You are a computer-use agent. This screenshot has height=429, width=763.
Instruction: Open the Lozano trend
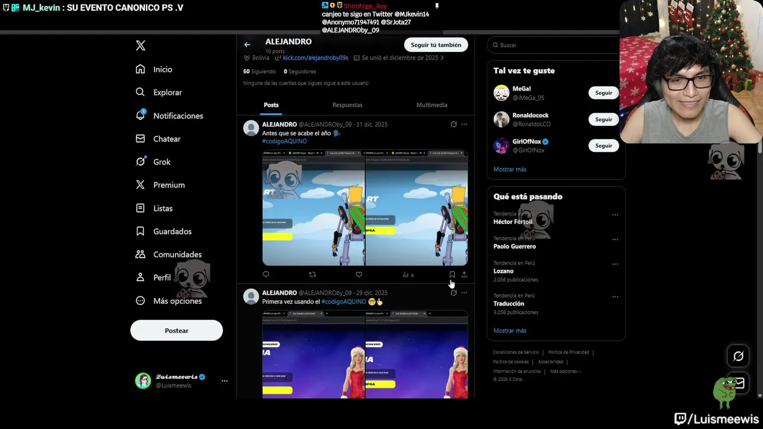coord(503,271)
